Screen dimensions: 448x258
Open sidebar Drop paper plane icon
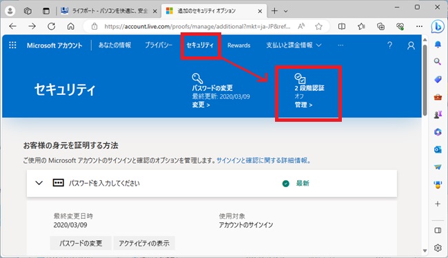[x=438, y=167]
